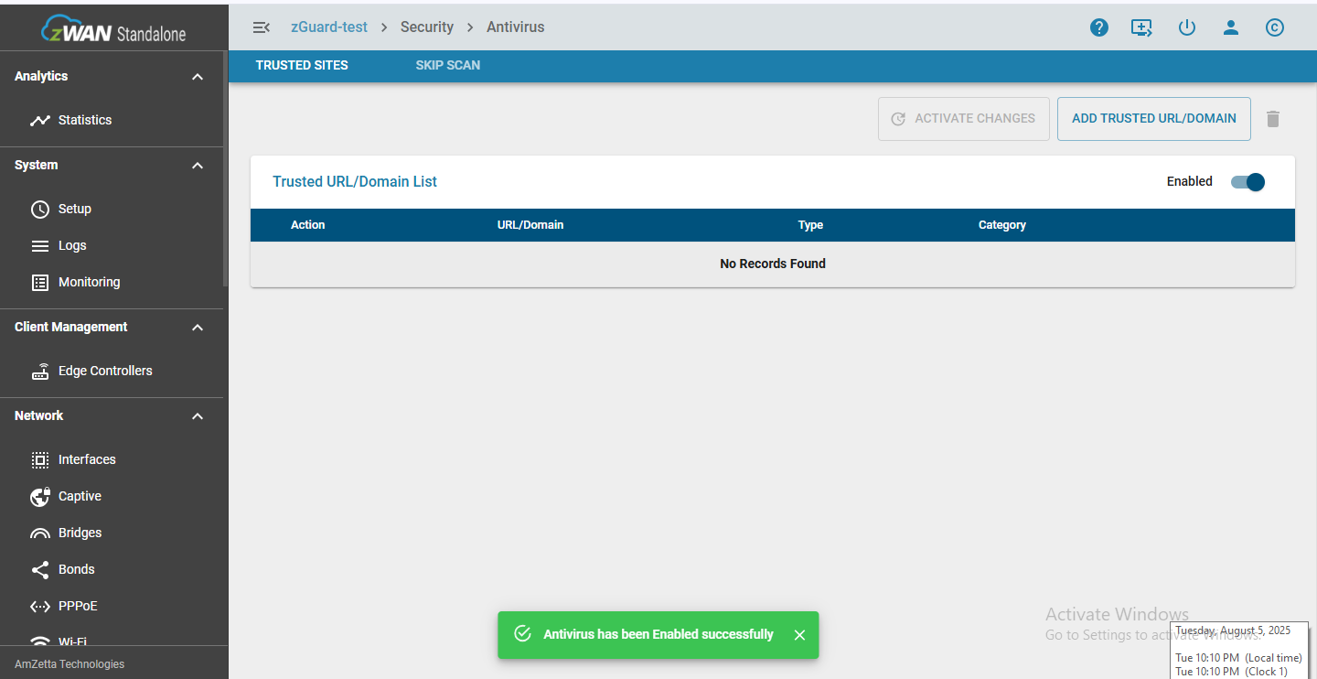Click the Captive portal icon
The width and height of the screenshot is (1317, 679).
tap(40, 495)
